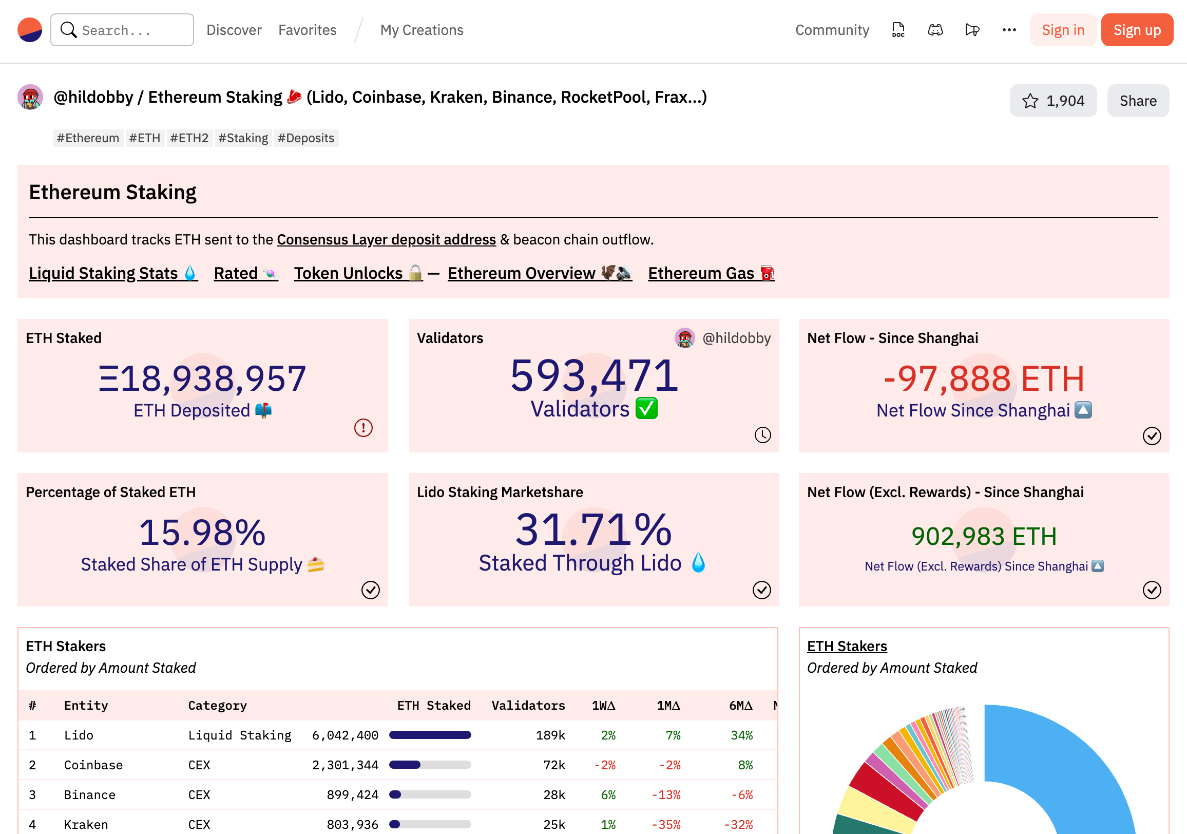Click the red warning icon on ETH Staked
This screenshot has height=834, width=1187.
point(363,428)
